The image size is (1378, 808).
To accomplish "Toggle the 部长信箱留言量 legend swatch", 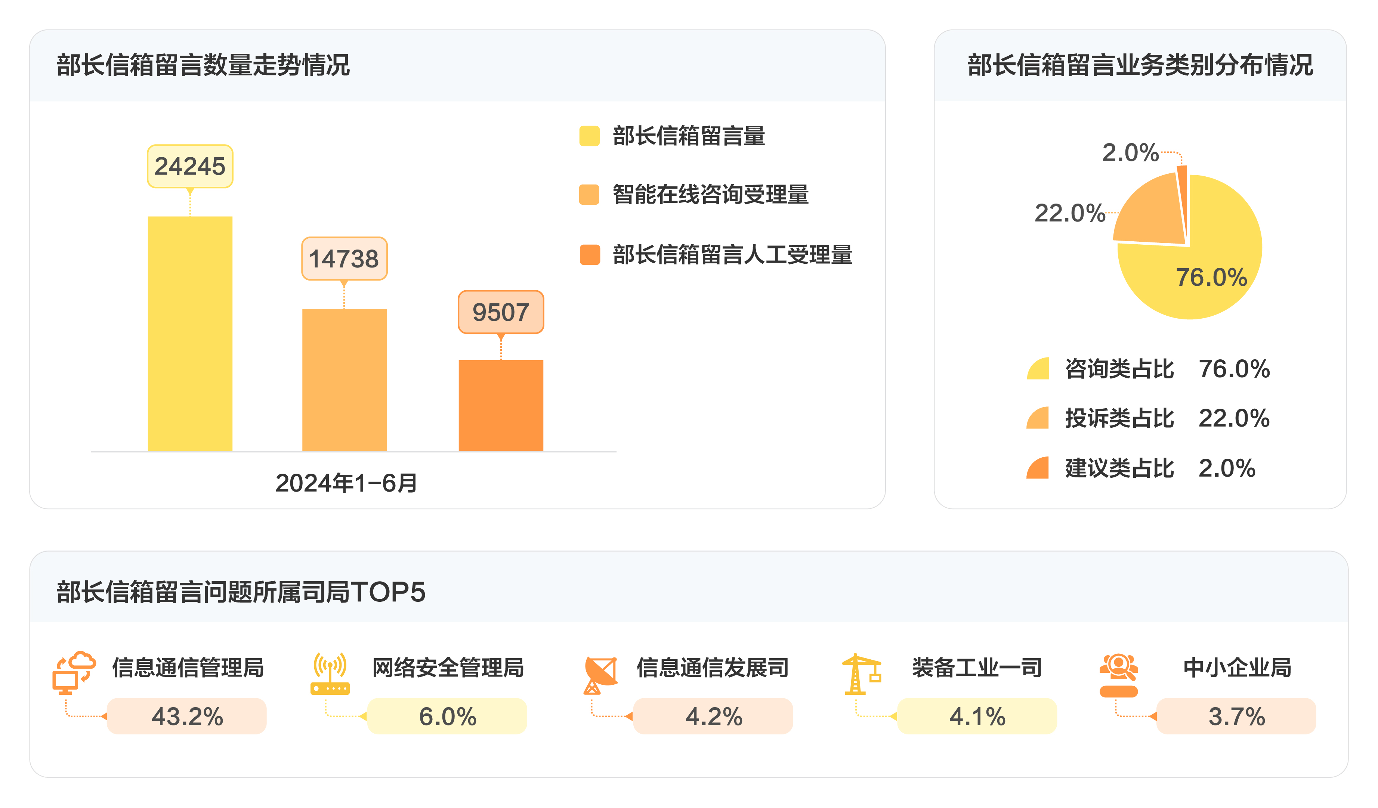I will coord(590,136).
